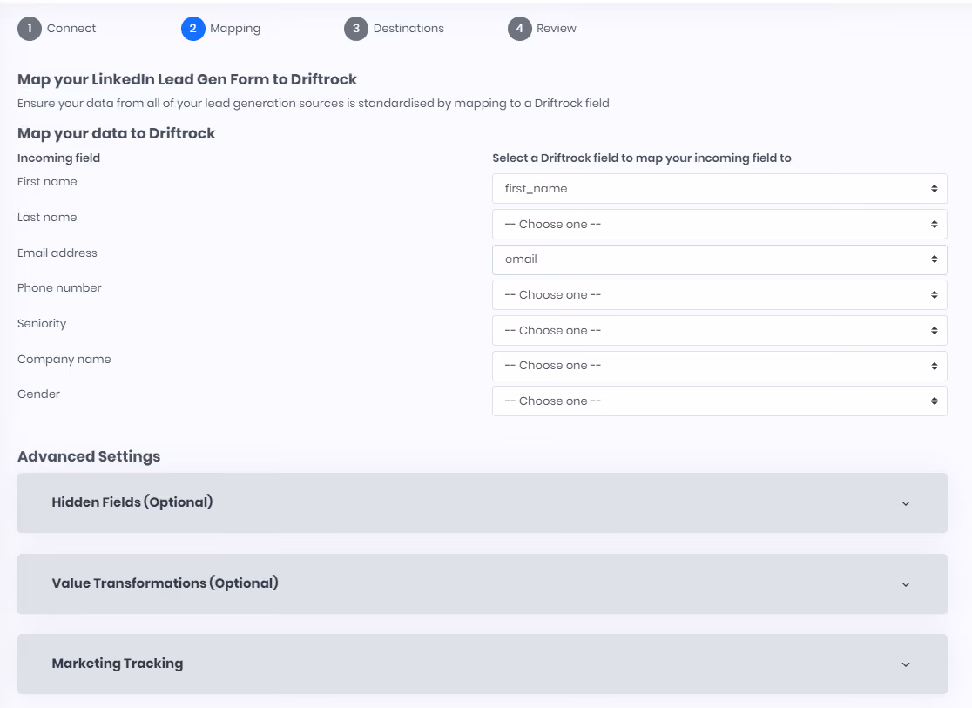The width and height of the screenshot is (972, 708).
Task: Click the 'Phone number' incoming field label
Action: (x=59, y=287)
